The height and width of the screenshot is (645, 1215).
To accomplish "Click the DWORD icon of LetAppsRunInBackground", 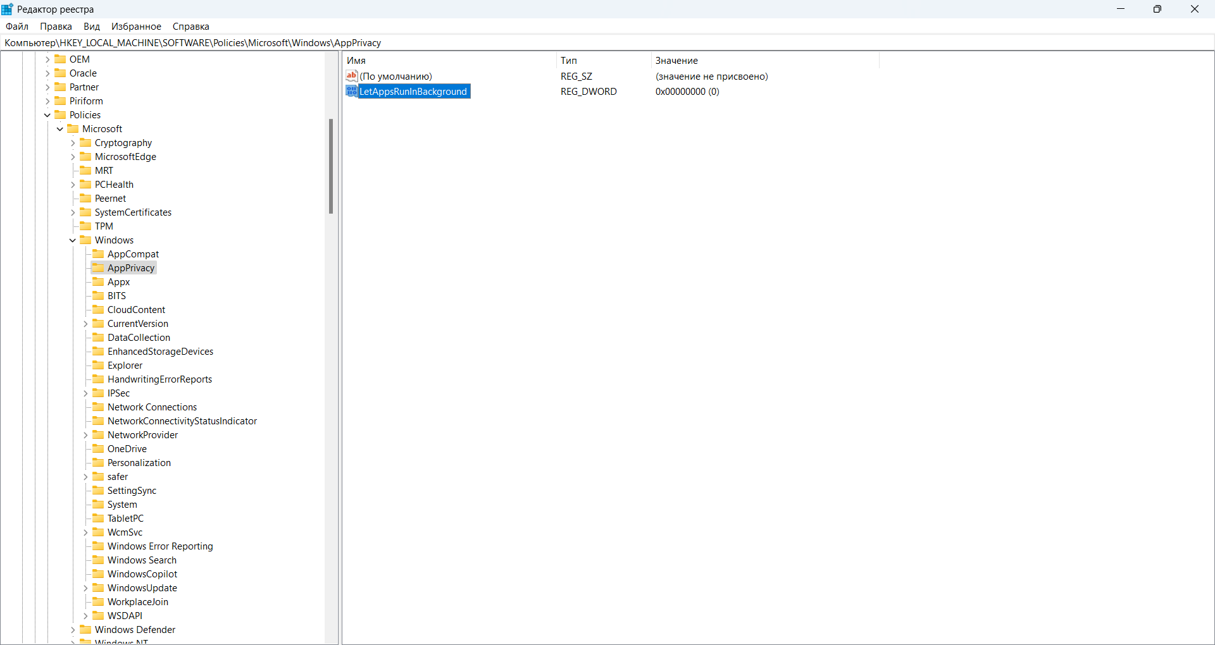I will point(352,91).
